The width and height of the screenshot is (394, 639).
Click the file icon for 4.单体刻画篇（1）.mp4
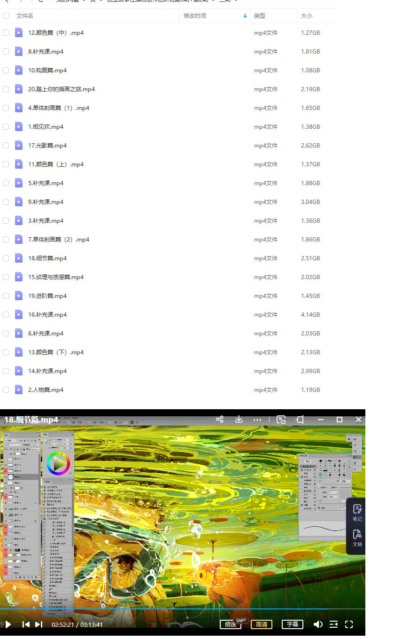point(19,108)
